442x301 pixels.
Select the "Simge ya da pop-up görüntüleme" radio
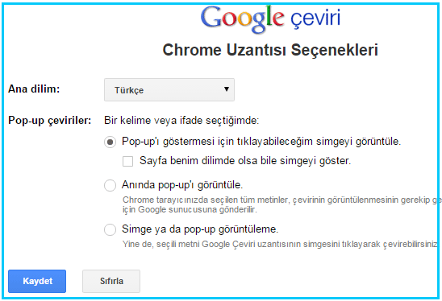pyautogui.click(x=110, y=229)
